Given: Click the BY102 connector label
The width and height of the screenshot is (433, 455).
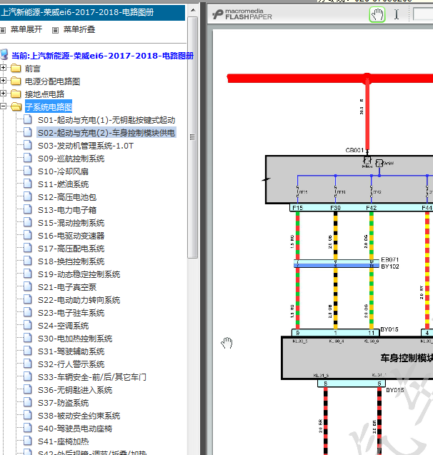Looking at the screenshot, I should point(389,266).
